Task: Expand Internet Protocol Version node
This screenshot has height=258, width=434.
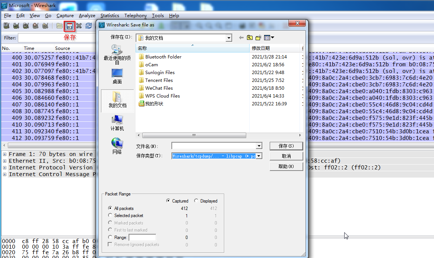Action: point(4,168)
